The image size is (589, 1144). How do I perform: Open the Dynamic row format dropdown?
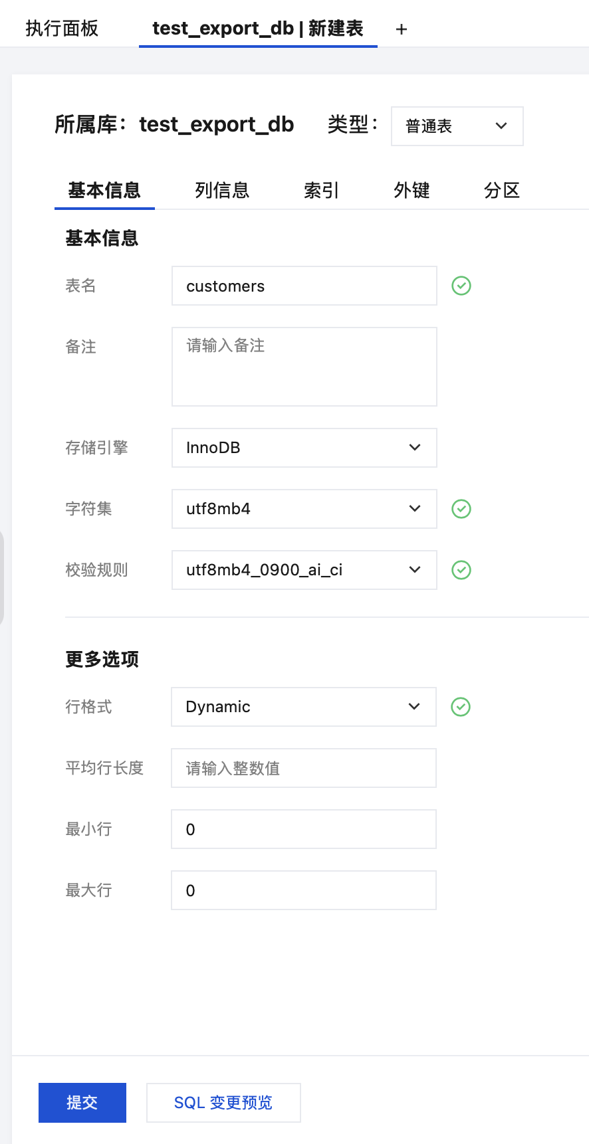pyautogui.click(x=303, y=707)
